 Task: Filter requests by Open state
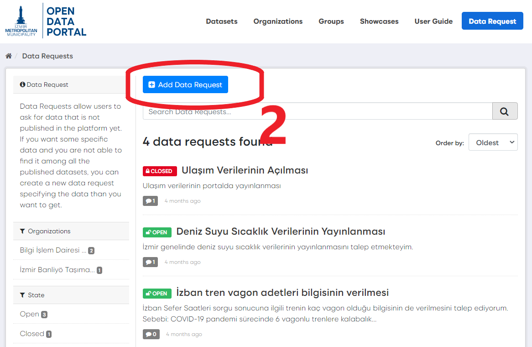click(x=30, y=314)
